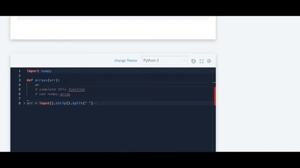Place cursor after 'a=' on line 4
The height and width of the screenshot is (168, 300).
pyautogui.click(x=39, y=85)
